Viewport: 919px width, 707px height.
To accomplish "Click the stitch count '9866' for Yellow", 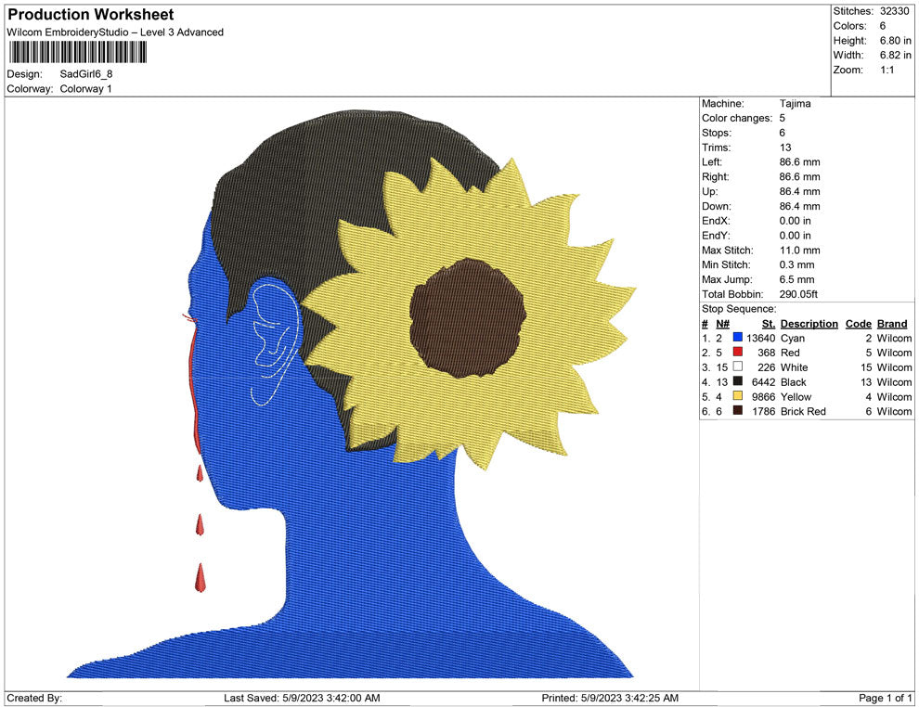I will [x=763, y=396].
